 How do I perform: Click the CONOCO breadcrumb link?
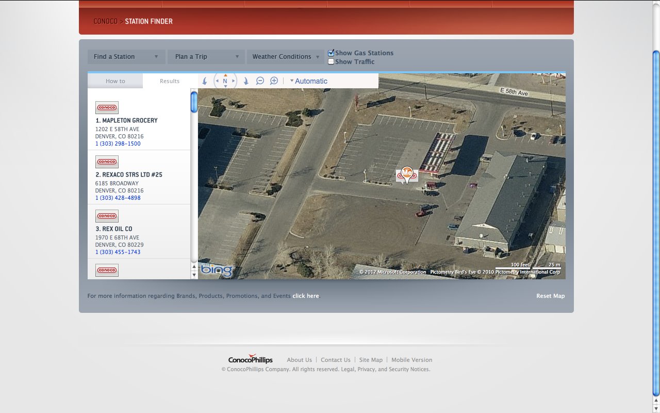105,21
